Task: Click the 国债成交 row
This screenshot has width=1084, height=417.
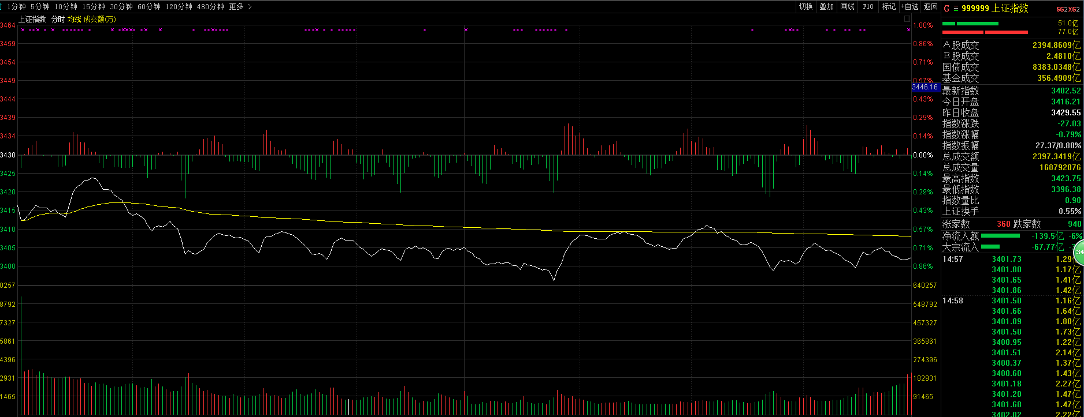Action: (1012, 67)
